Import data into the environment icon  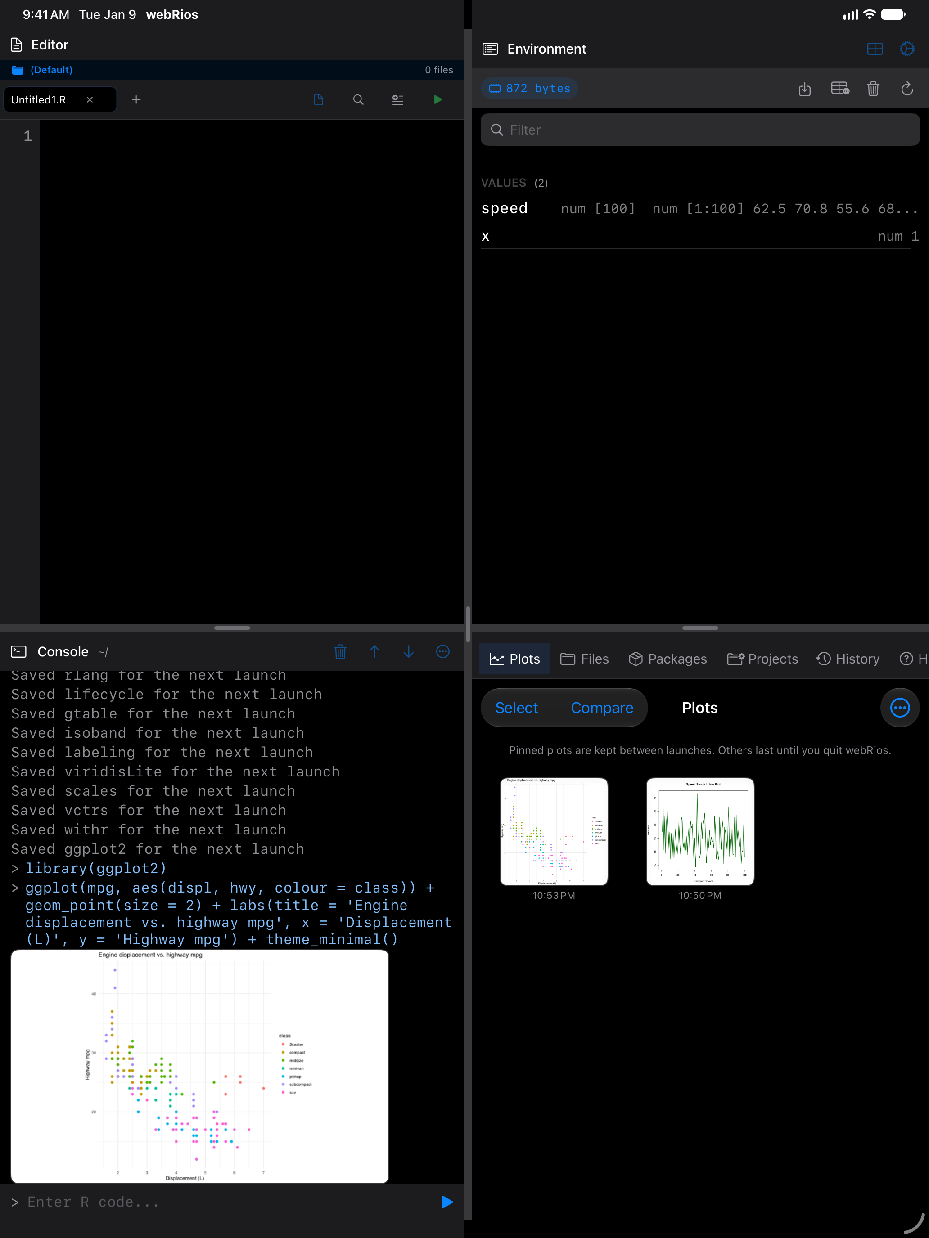(x=805, y=89)
